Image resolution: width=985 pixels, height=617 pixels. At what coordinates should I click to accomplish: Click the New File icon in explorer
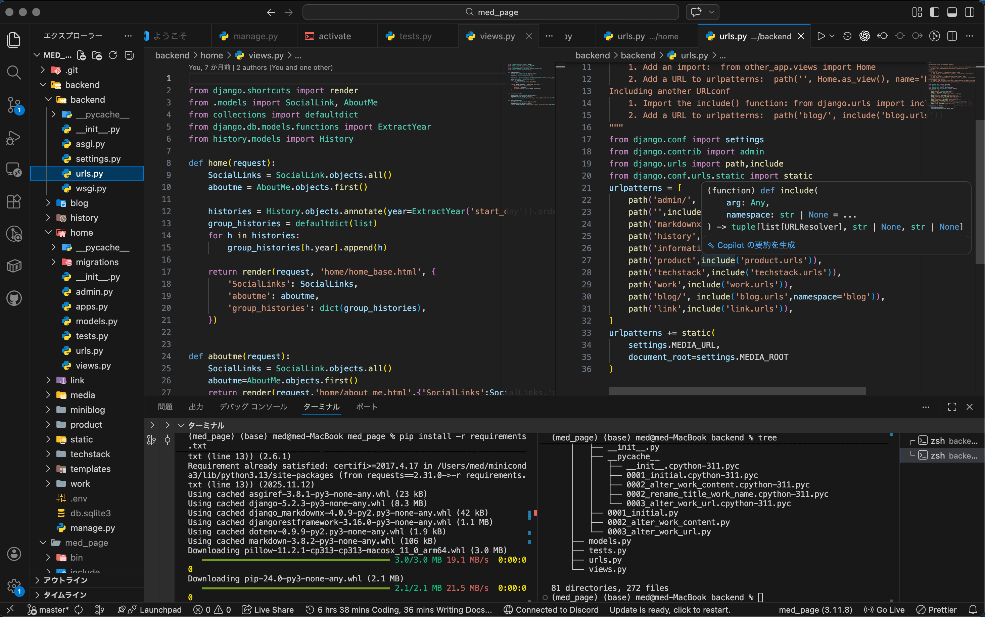click(81, 55)
